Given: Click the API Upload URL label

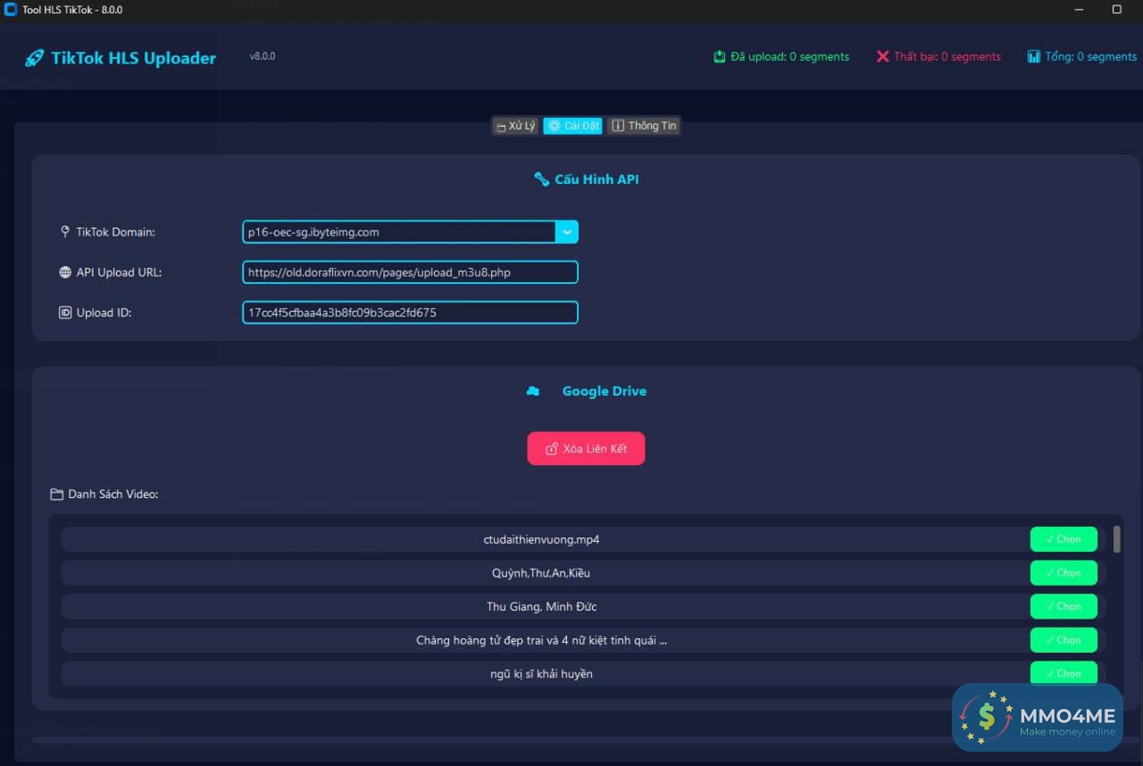Looking at the screenshot, I should pos(119,272).
